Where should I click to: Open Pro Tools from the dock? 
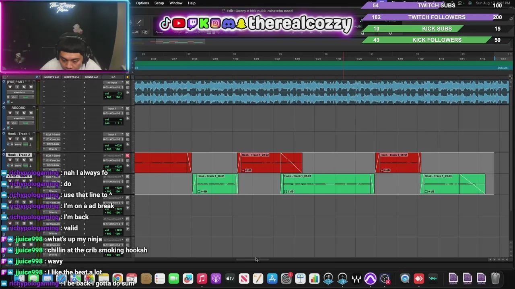point(370,278)
